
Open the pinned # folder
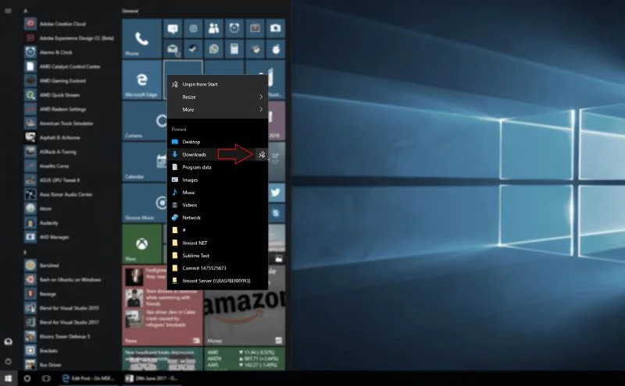(217, 230)
